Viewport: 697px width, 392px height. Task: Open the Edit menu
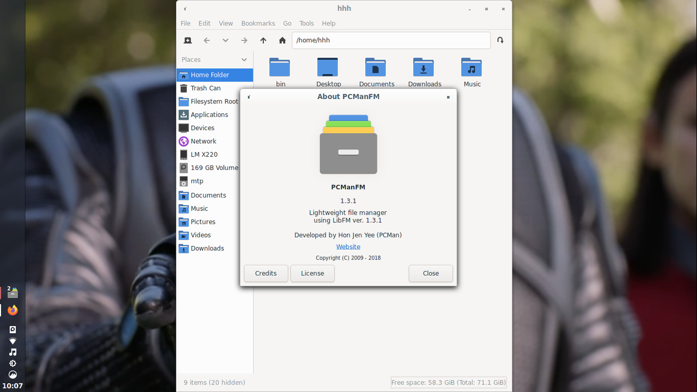pos(205,23)
